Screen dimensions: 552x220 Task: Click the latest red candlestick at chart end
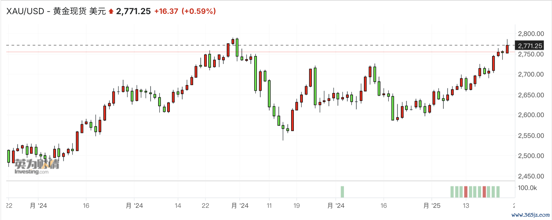pyautogui.click(x=507, y=49)
